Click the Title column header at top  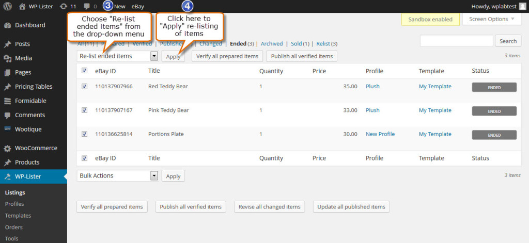[x=154, y=71]
